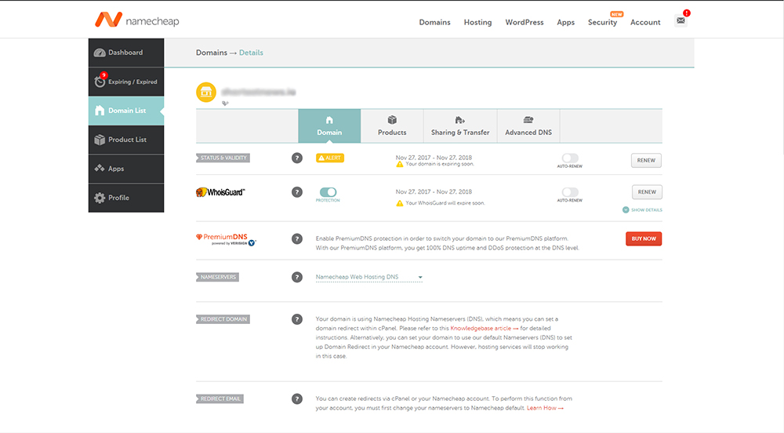Open the Advanced DNS tab
784x433 pixels.
coord(528,126)
